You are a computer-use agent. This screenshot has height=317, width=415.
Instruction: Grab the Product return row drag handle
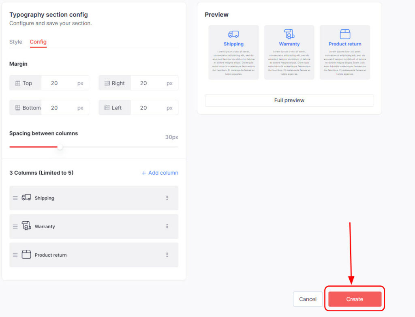point(15,255)
